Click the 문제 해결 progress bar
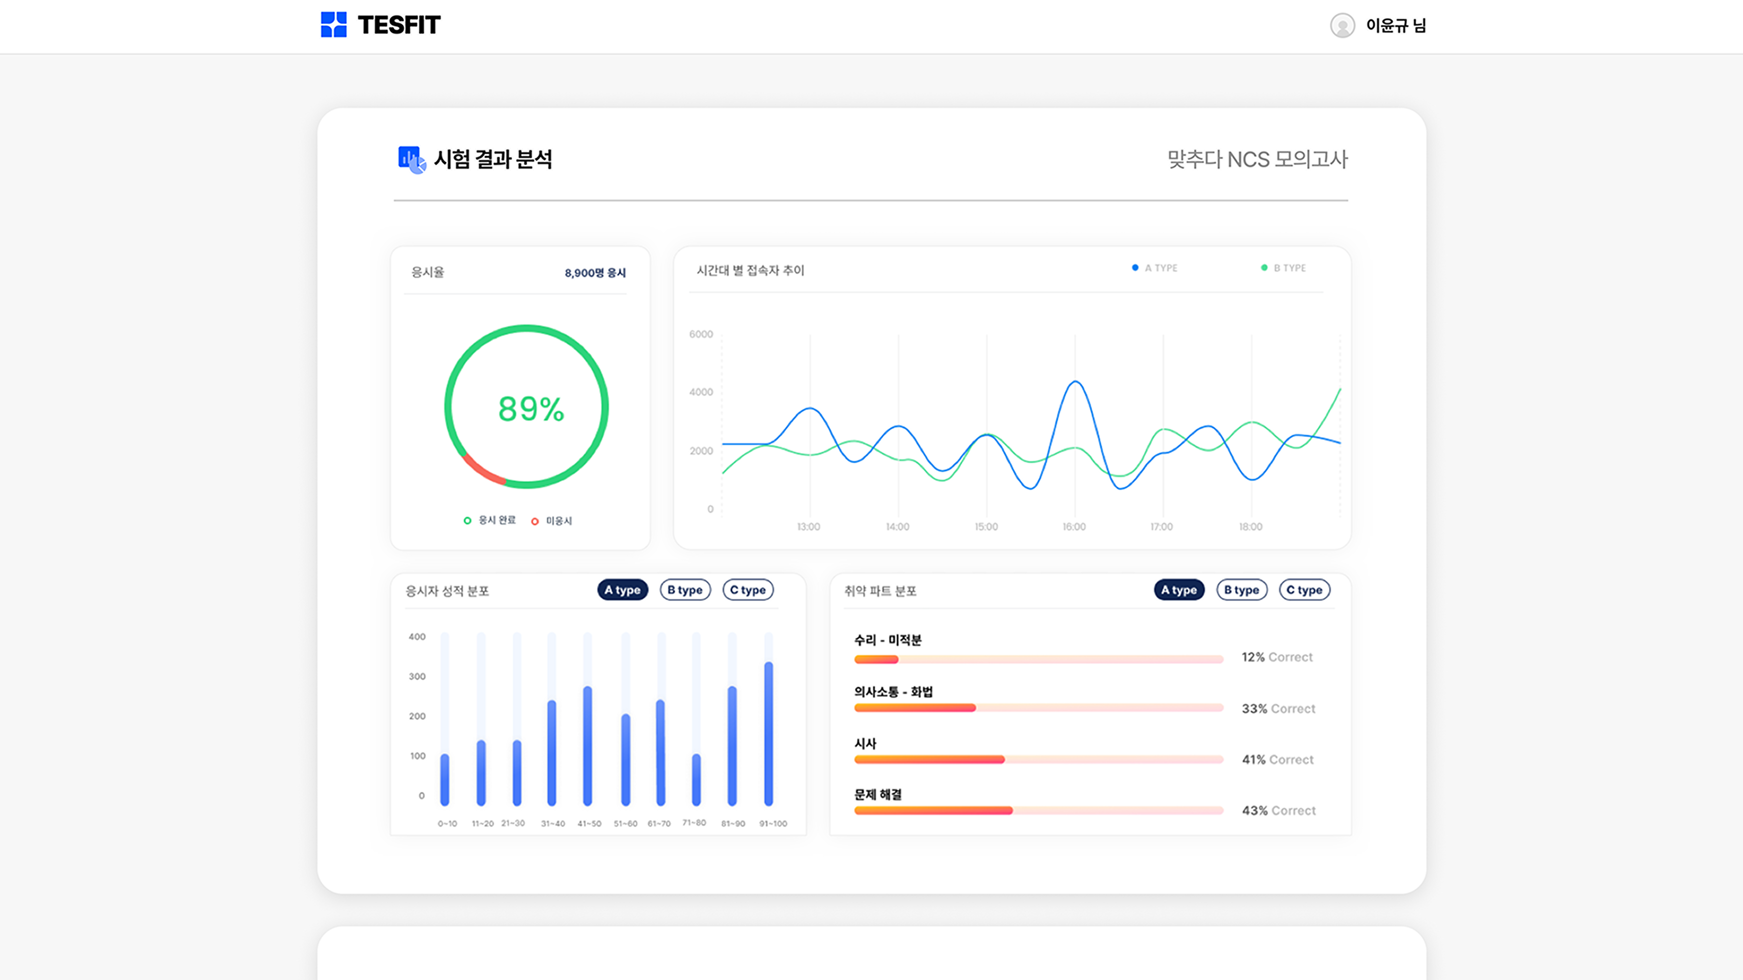The width and height of the screenshot is (1743, 980). 1039,810
